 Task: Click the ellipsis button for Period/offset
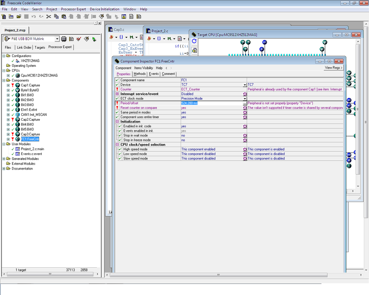[245, 103]
